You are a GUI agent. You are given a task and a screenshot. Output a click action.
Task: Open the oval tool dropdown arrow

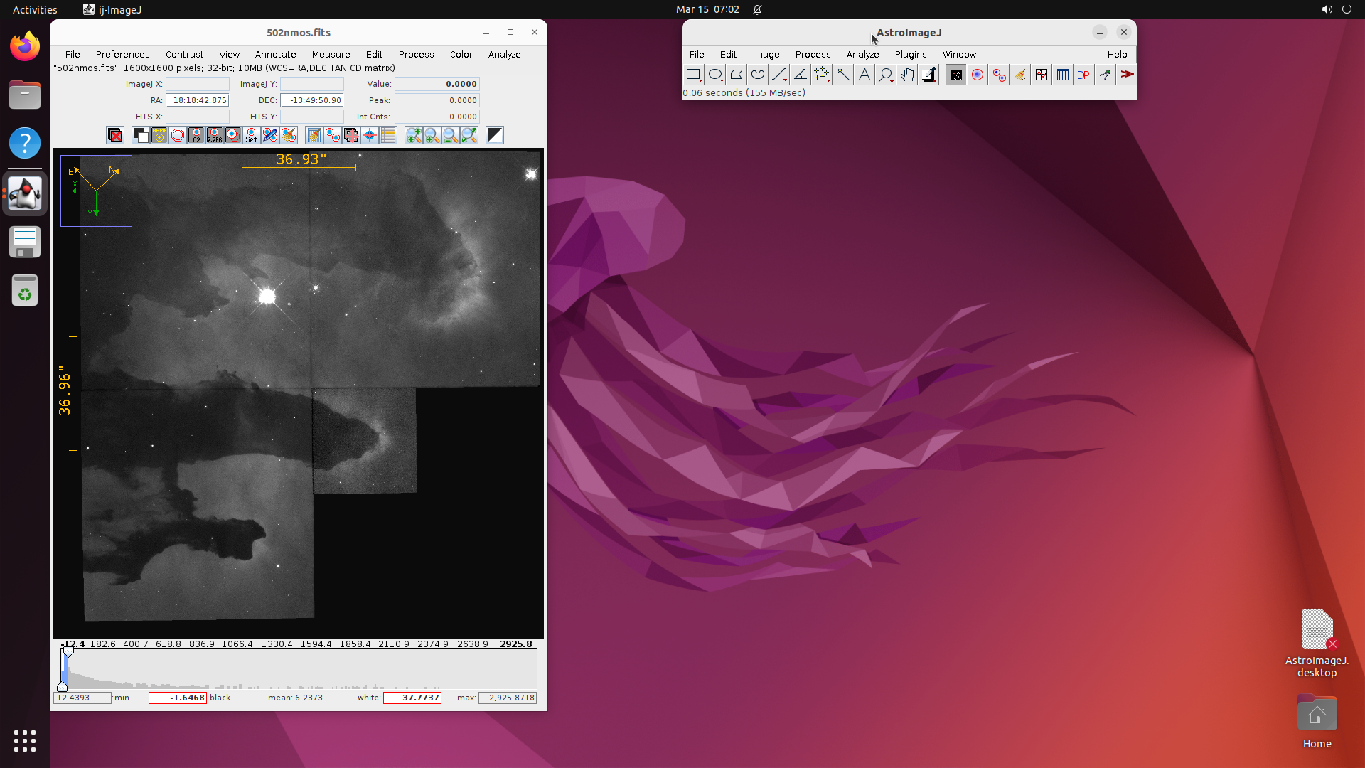[722, 80]
